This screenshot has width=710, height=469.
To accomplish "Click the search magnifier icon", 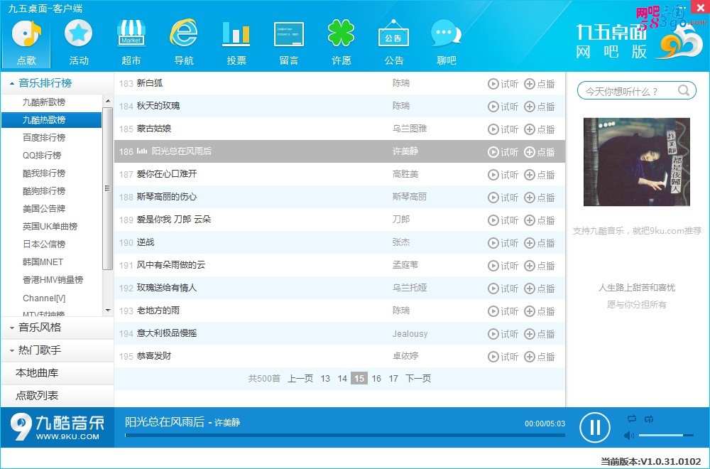I will tap(684, 91).
